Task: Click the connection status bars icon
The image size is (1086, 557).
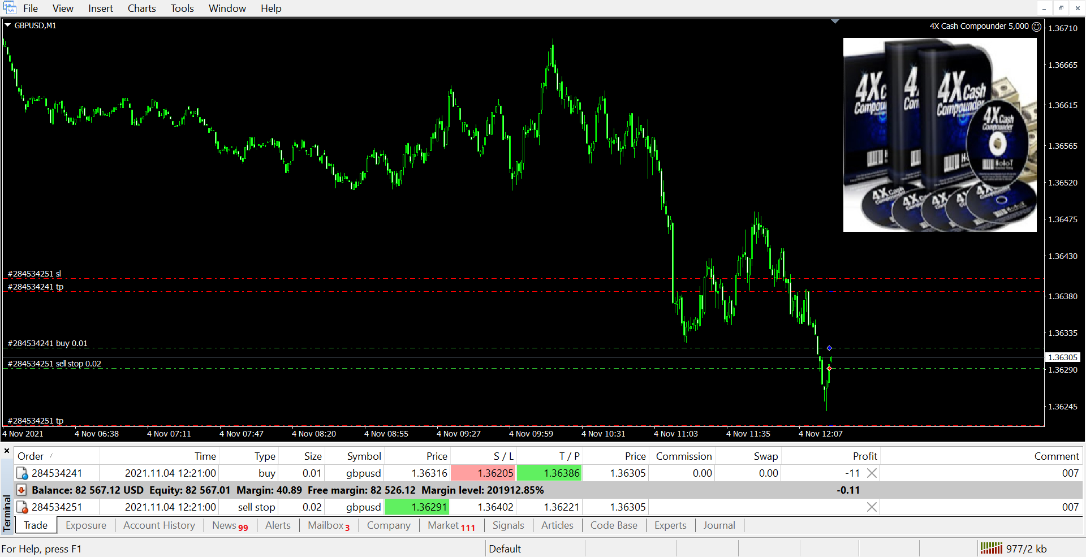Action: [x=991, y=548]
